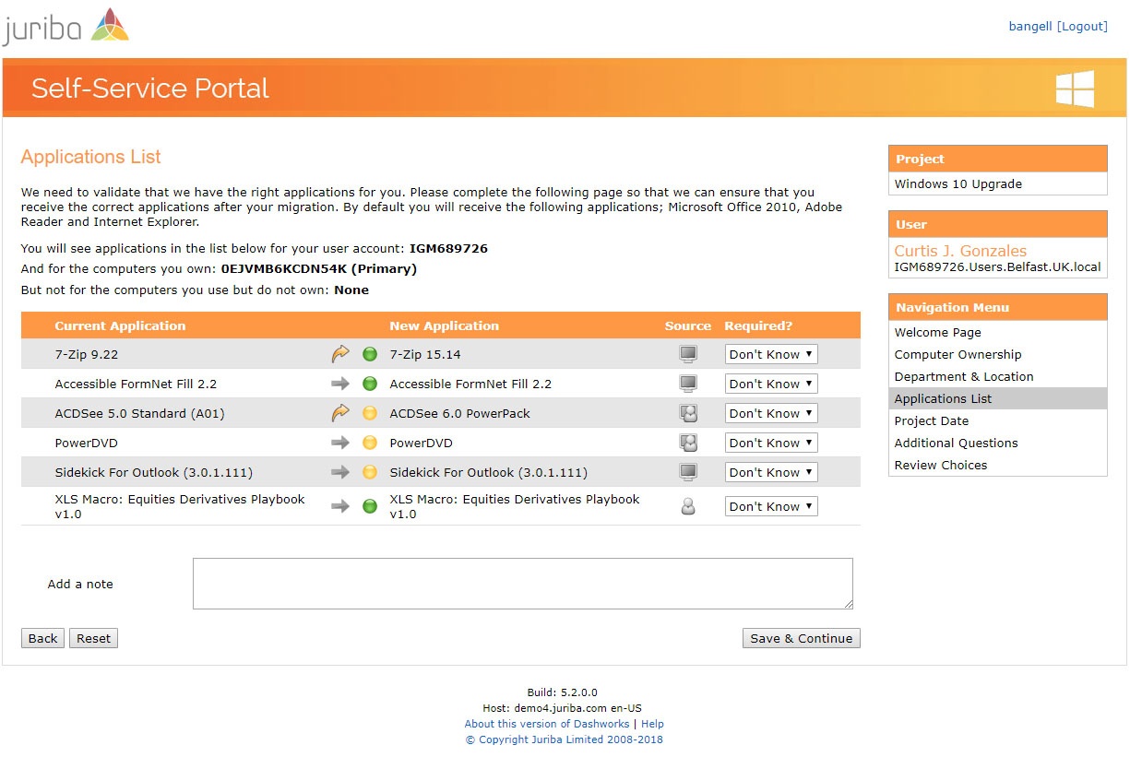1130x757 pixels.
Task: Click source icon in PowerDVD row
Action: tap(688, 443)
